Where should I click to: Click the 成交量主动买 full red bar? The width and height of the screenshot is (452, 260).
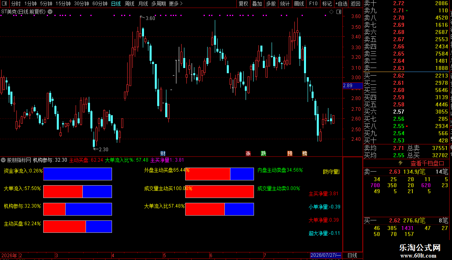(219, 192)
